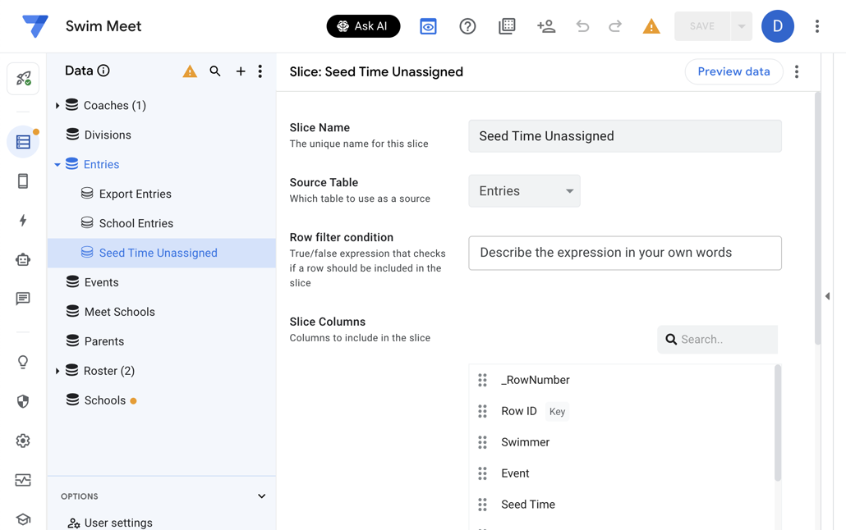Click the main panel vertical scrollbar
Viewport: 846px width, 530px height.
(817, 218)
